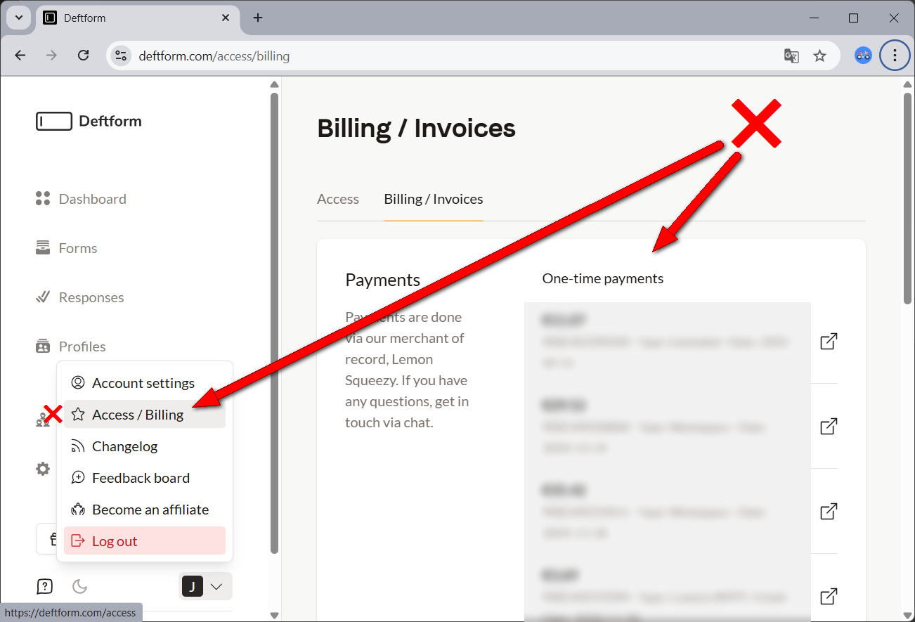Open Feedback board from the menu
This screenshot has height=622, width=915.
coord(145,478)
